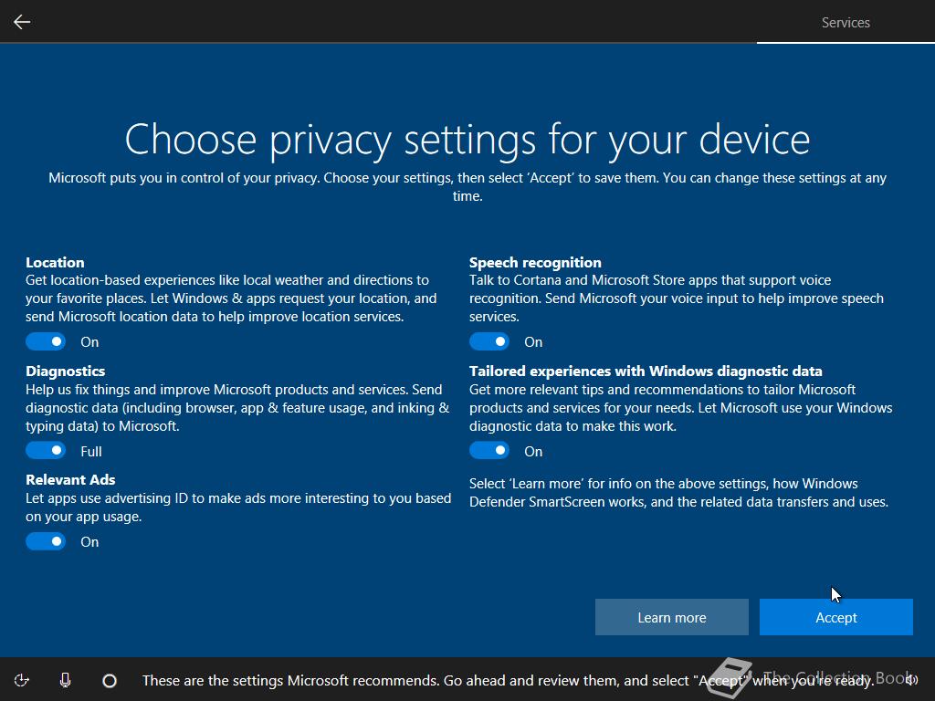Select the Services tab
The height and width of the screenshot is (701, 935).
(846, 23)
